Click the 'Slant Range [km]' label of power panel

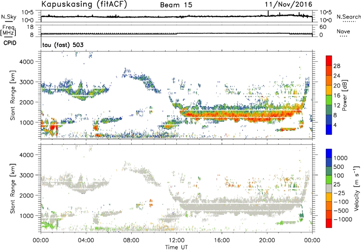(13, 95)
